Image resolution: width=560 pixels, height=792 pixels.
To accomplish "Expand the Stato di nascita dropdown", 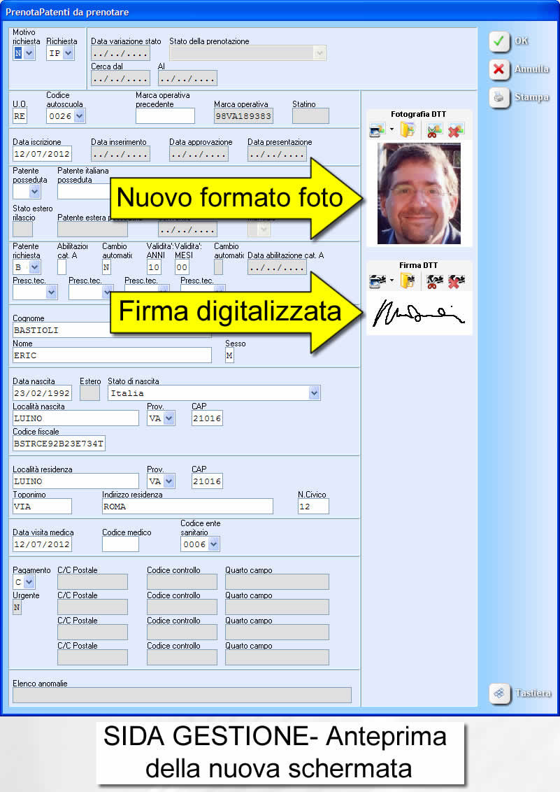I will 313,393.
